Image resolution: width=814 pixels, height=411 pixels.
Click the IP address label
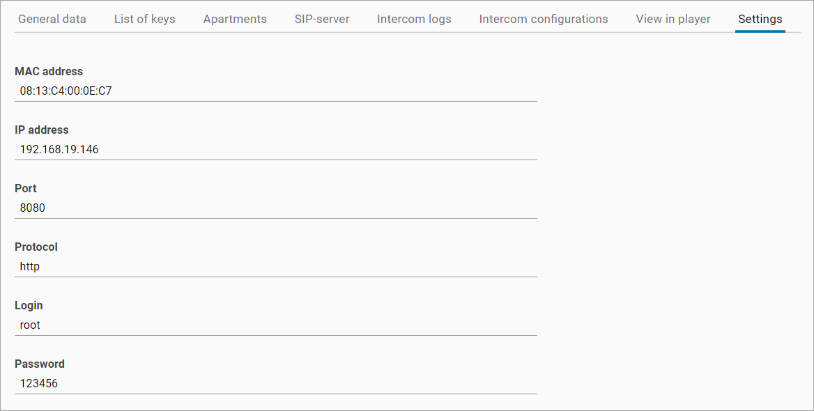tap(42, 130)
